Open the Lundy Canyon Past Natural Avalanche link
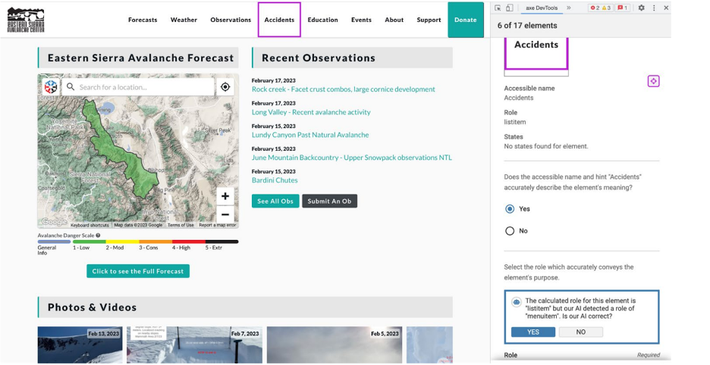This screenshot has height=365, width=710. coord(310,135)
